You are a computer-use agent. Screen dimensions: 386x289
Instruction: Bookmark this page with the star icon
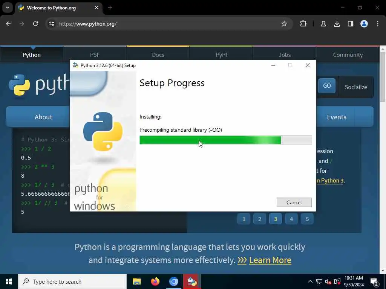tap(284, 24)
